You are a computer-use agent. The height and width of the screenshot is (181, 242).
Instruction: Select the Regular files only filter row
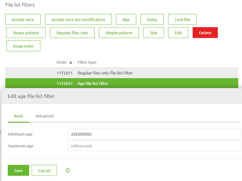point(122,73)
